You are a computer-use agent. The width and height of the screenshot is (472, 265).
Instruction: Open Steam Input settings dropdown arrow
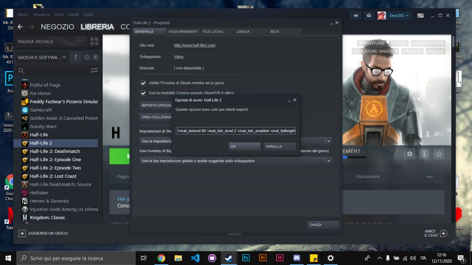click(x=329, y=141)
